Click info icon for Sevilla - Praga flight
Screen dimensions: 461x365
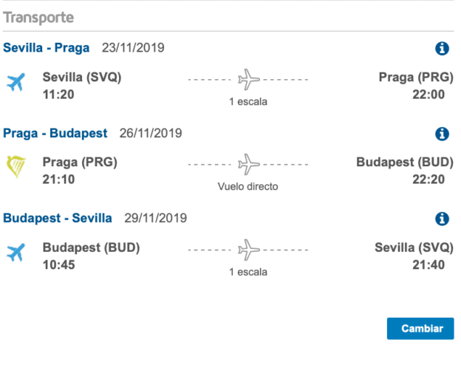click(x=442, y=49)
